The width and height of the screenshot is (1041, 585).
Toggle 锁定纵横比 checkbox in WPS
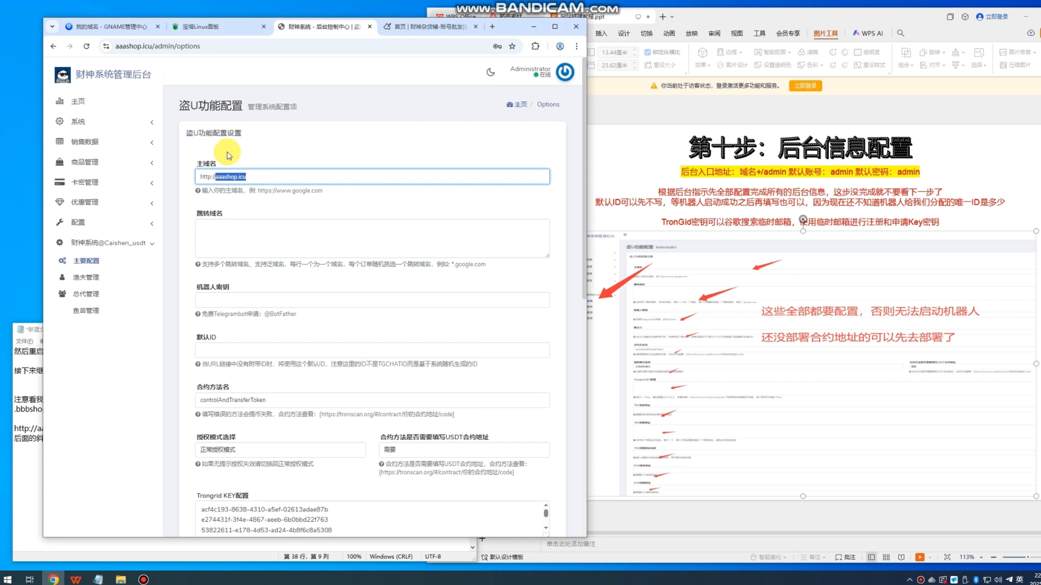point(647,52)
